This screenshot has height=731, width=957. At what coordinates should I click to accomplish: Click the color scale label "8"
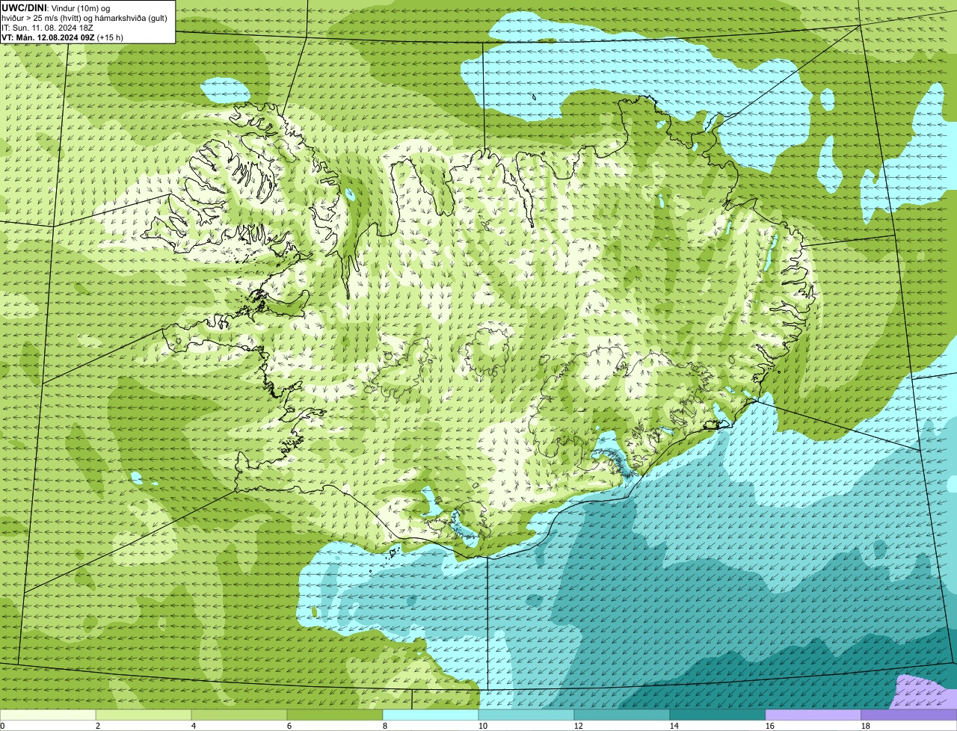coord(384,726)
